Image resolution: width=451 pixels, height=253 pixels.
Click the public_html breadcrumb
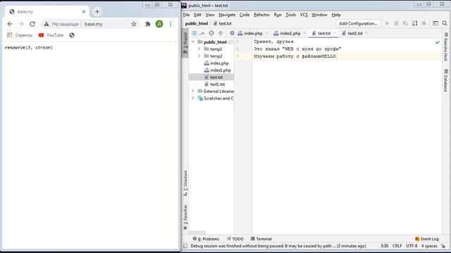[x=197, y=23]
